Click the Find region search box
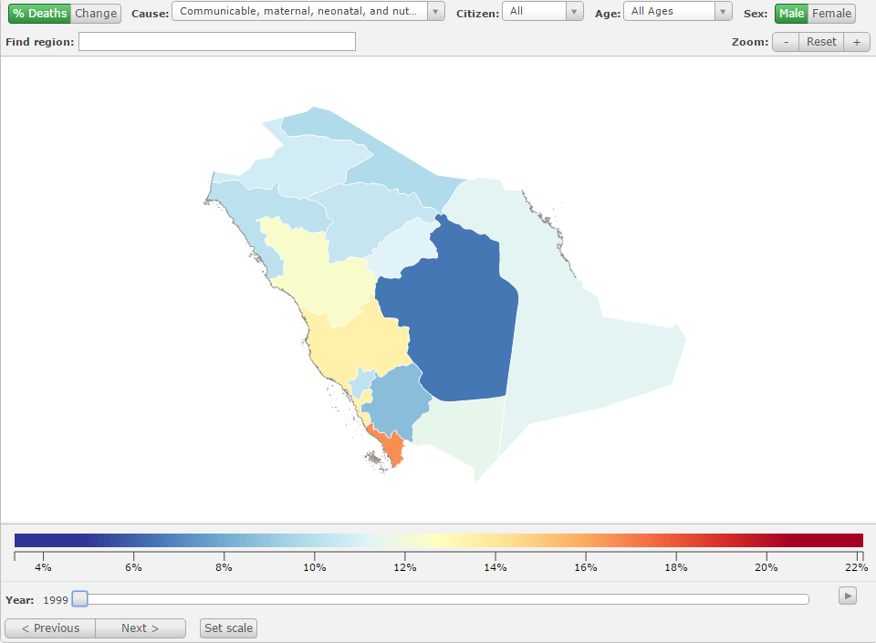Image resolution: width=876 pixels, height=643 pixels. pyautogui.click(x=217, y=41)
